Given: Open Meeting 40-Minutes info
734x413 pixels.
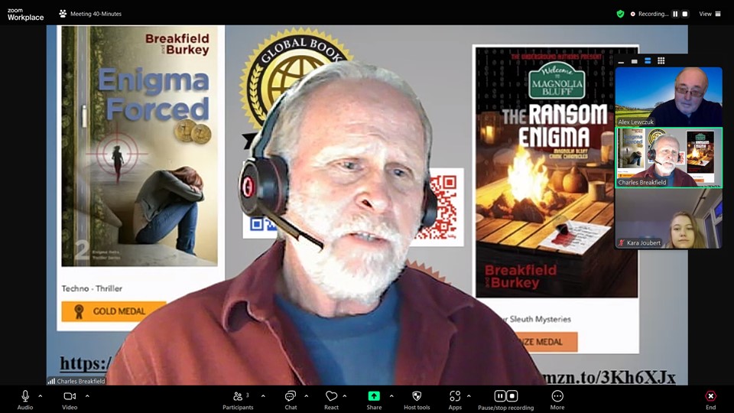Looking at the screenshot, I should (90, 14).
